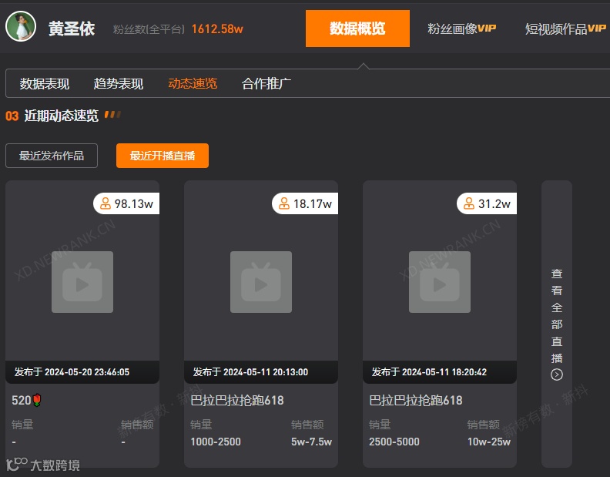Image resolution: width=610 pixels, height=477 pixels.
Task: Open the 520 live stream title
Action: click(x=26, y=400)
